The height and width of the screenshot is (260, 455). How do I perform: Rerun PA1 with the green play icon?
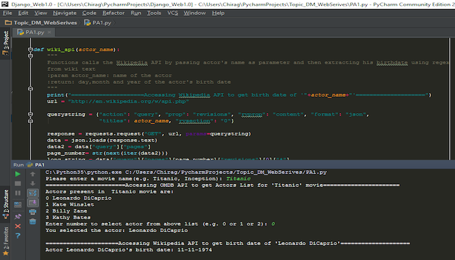18,174
